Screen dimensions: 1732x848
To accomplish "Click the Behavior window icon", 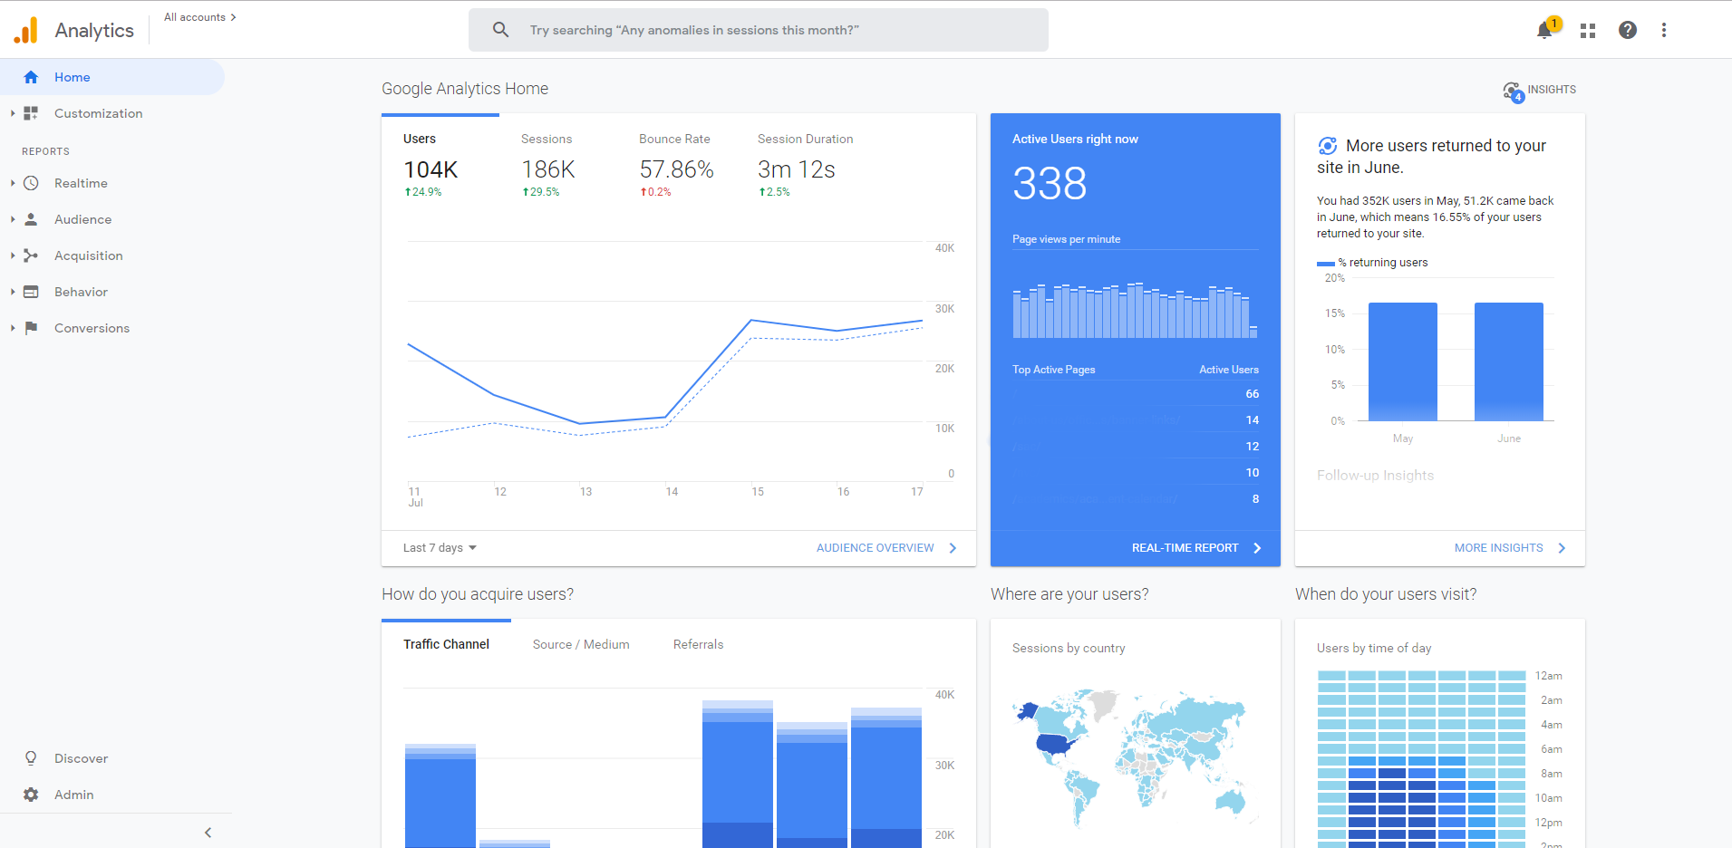I will tap(31, 292).
